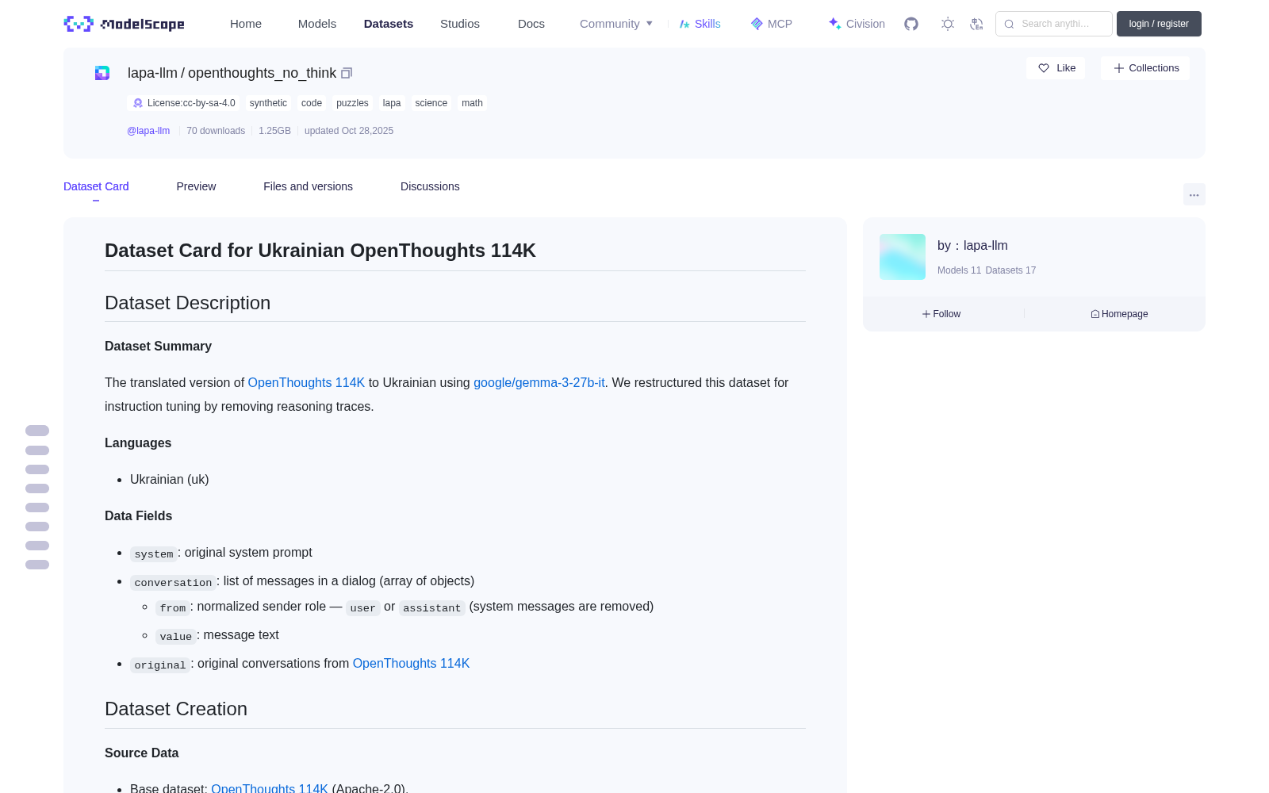Viewport: 1269px width, 793px height.
Task: Click the ModelScope logo
Action: point(125,24)
